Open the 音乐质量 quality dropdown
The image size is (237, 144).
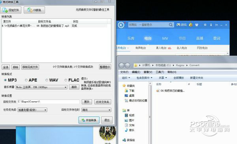(x=41, y=87)
